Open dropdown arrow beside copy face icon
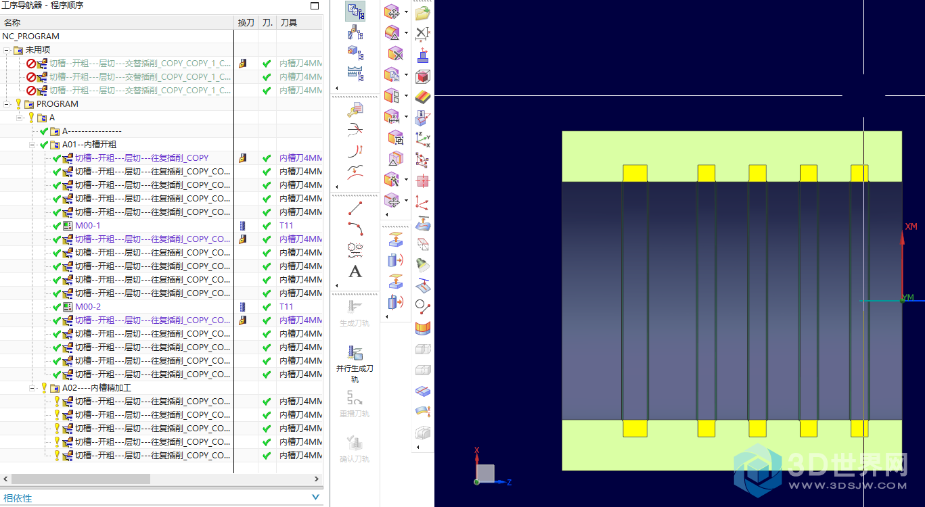This screenshot has width=925, height=507. pos(406,74)
